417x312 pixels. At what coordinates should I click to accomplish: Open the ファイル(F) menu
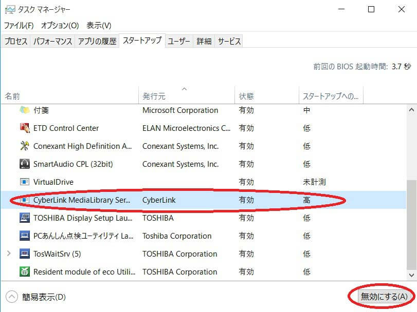(19, 26)
